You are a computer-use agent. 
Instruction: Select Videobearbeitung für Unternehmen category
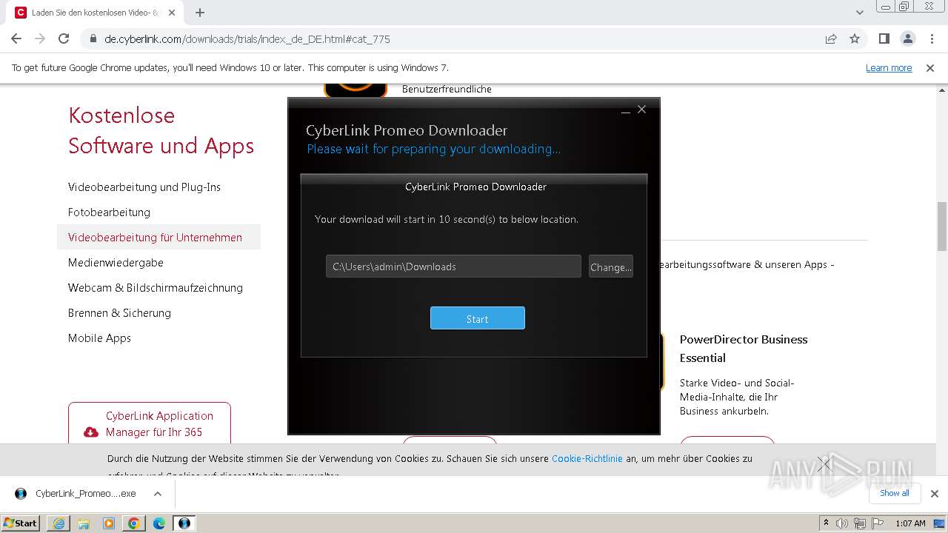click(158, 237)
